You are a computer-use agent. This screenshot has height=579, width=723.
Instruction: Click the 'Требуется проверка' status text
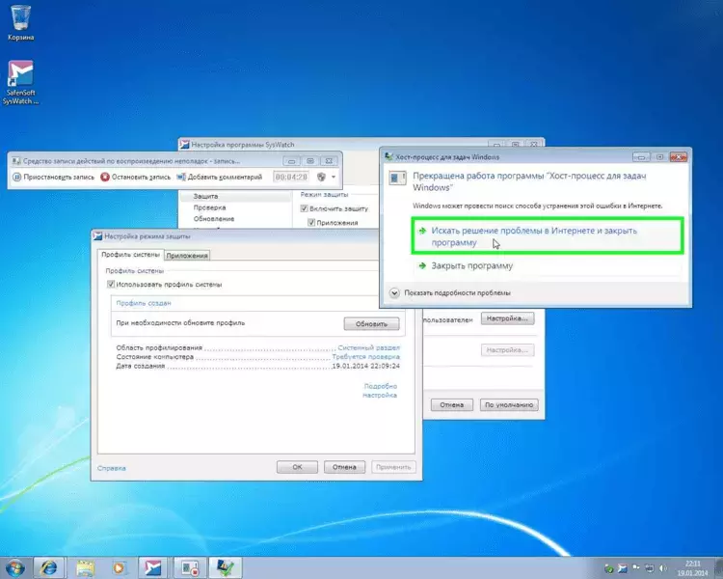click(366, 357)
